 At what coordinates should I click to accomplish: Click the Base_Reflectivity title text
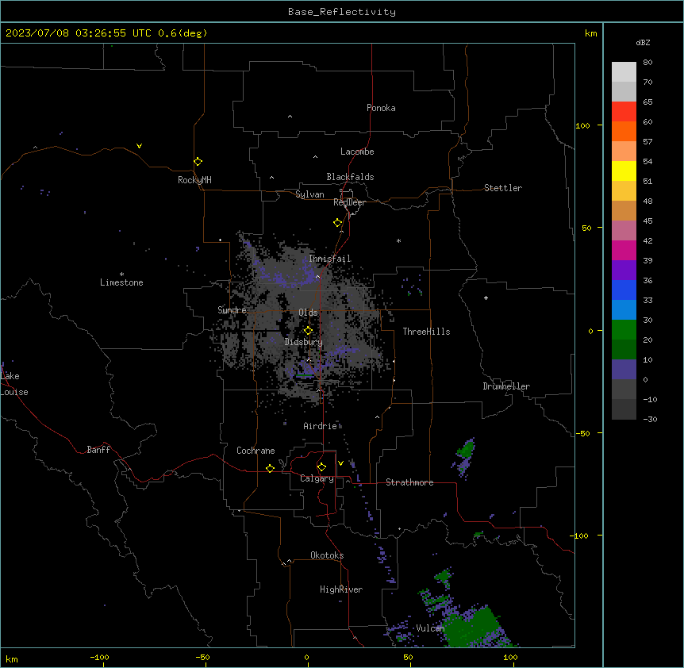coord(342,12)
